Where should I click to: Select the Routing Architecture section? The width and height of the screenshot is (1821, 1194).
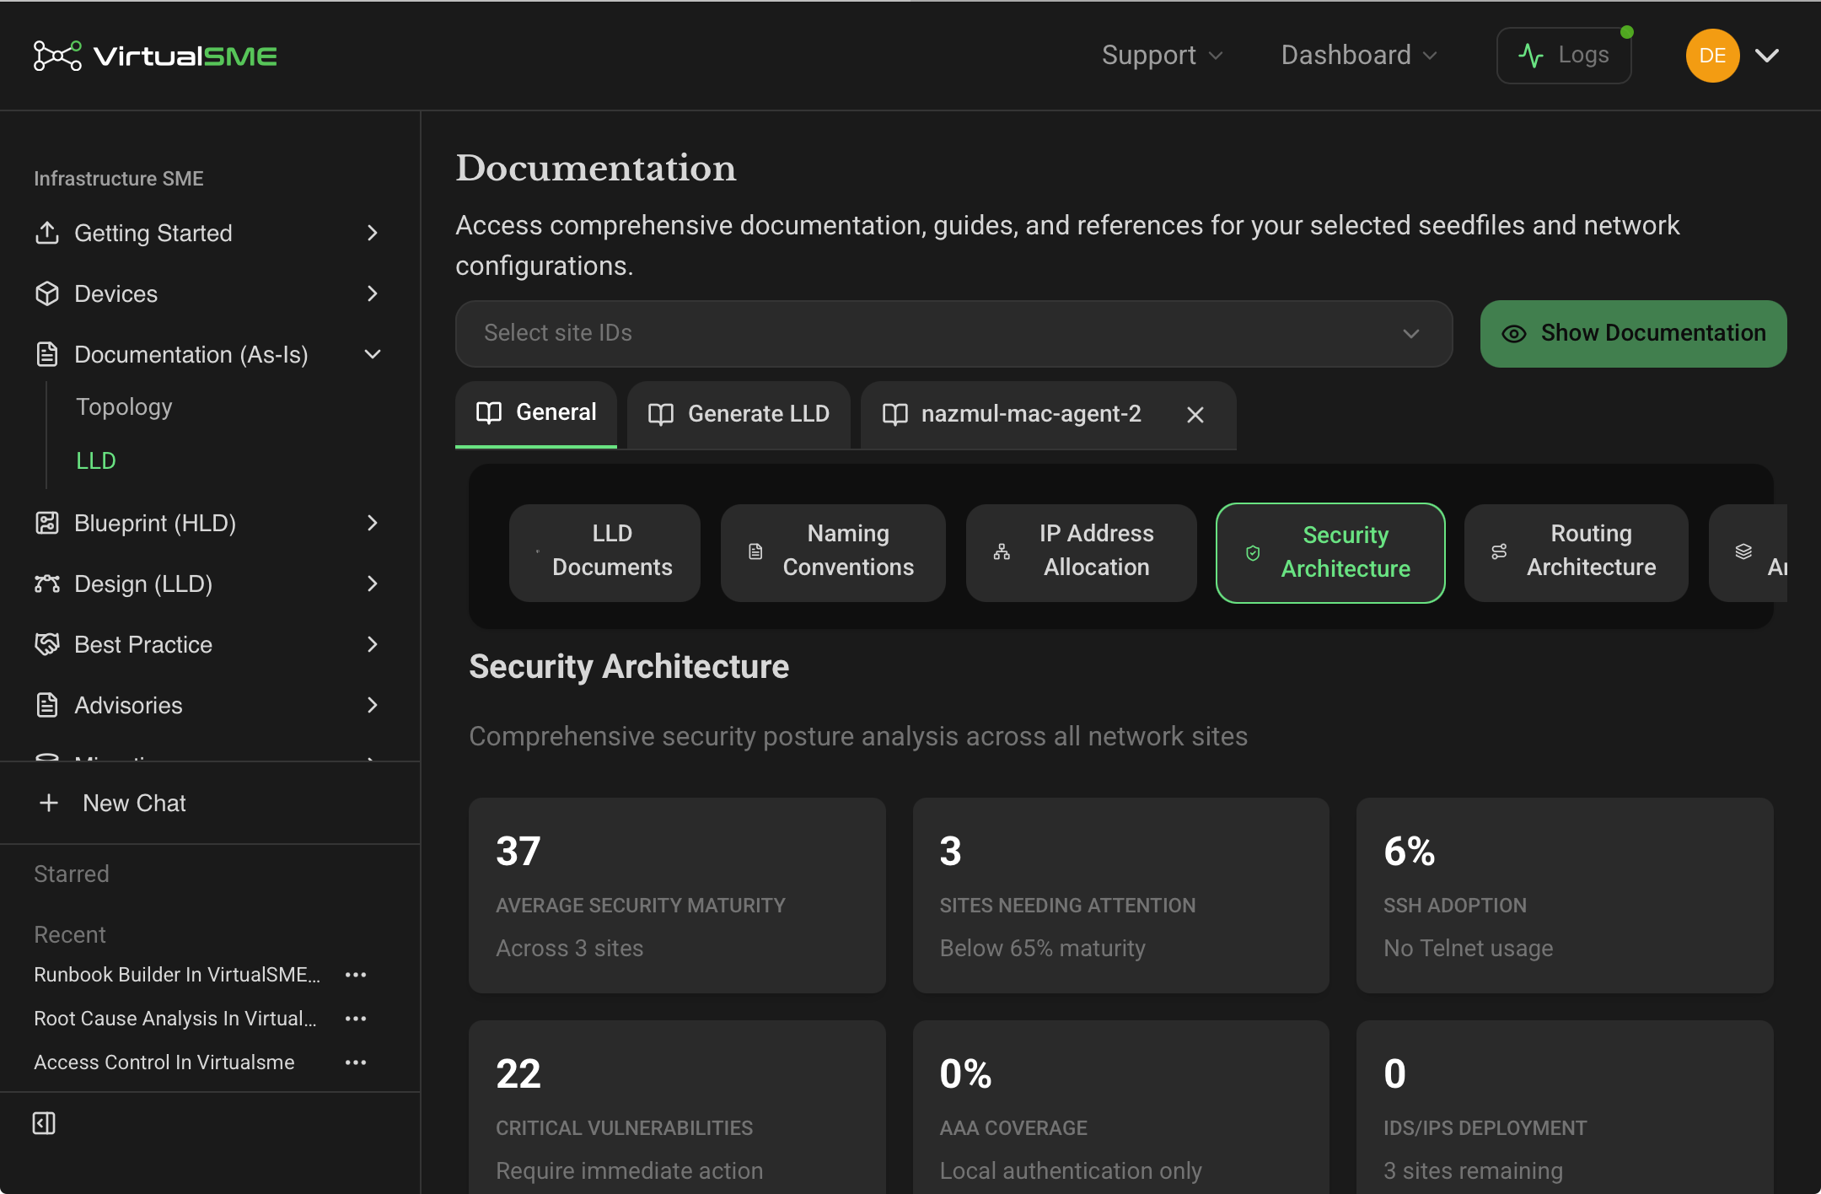1576,552
